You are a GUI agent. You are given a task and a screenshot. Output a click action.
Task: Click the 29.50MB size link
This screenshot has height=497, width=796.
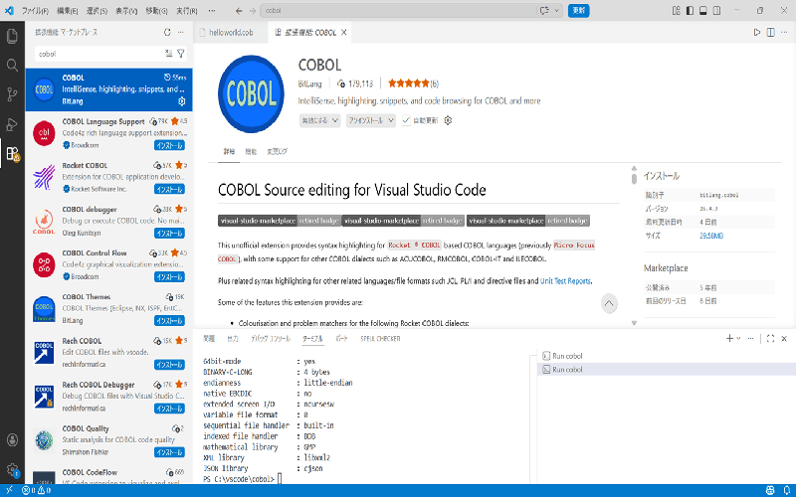pyautogui.click(x=711, y=236)
